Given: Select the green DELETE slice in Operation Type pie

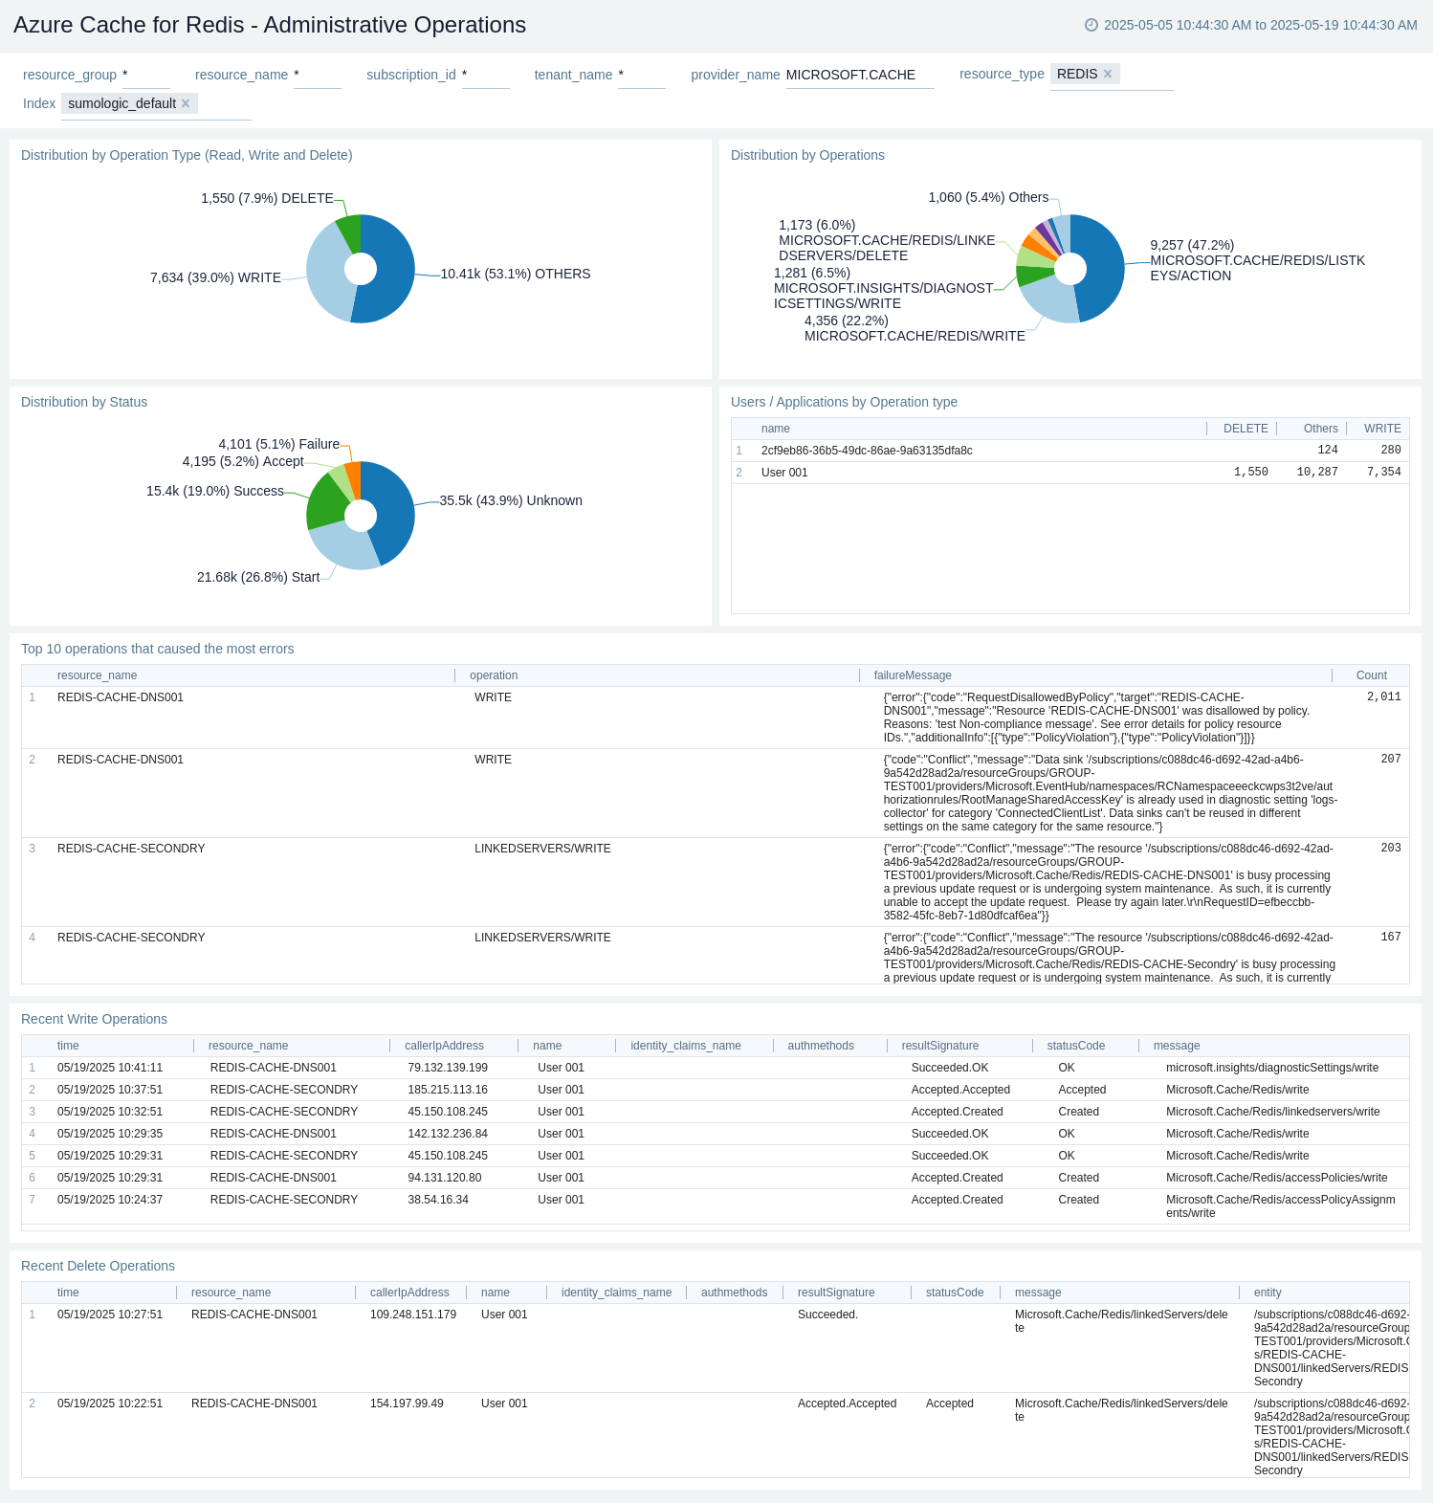Looking at the screenshot, I should click(351, 232).
